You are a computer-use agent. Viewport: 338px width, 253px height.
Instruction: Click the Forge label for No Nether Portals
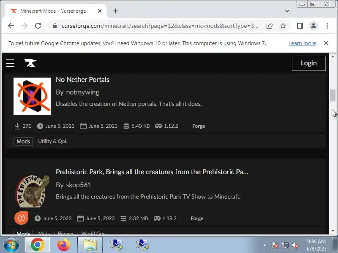click(x=199, y=126)
